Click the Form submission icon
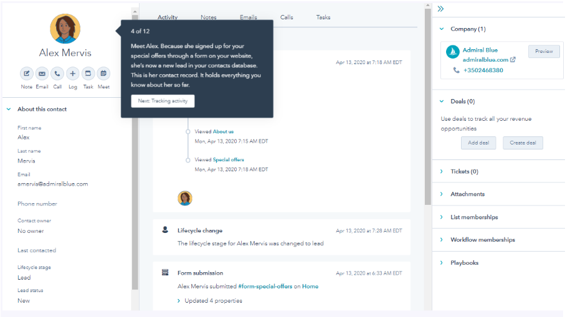The height and width of the screenshot is (317, 570). coord(165,272)
